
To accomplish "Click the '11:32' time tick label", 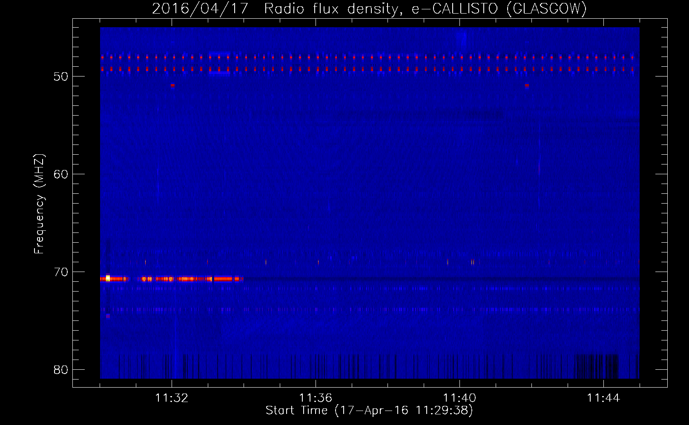I will 172,398.
